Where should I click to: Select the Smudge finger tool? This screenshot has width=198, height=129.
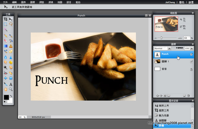tap(6, 62)
